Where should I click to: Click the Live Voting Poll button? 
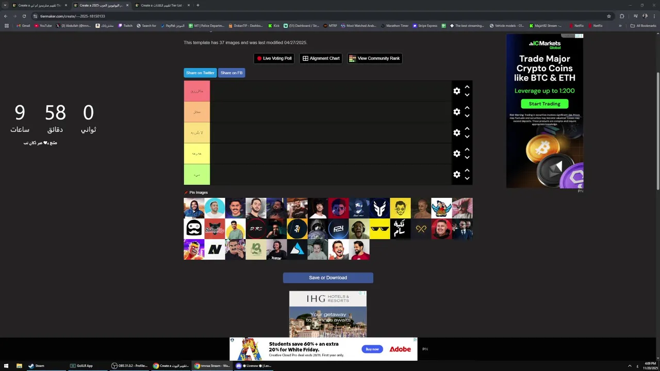[274, 58]
